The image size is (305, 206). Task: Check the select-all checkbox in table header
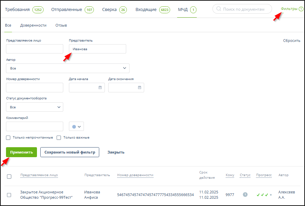point(9,176)
